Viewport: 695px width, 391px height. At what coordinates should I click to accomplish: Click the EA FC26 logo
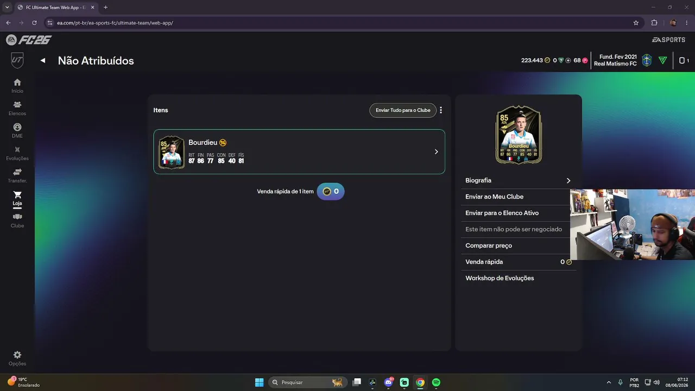coord(29,40)
